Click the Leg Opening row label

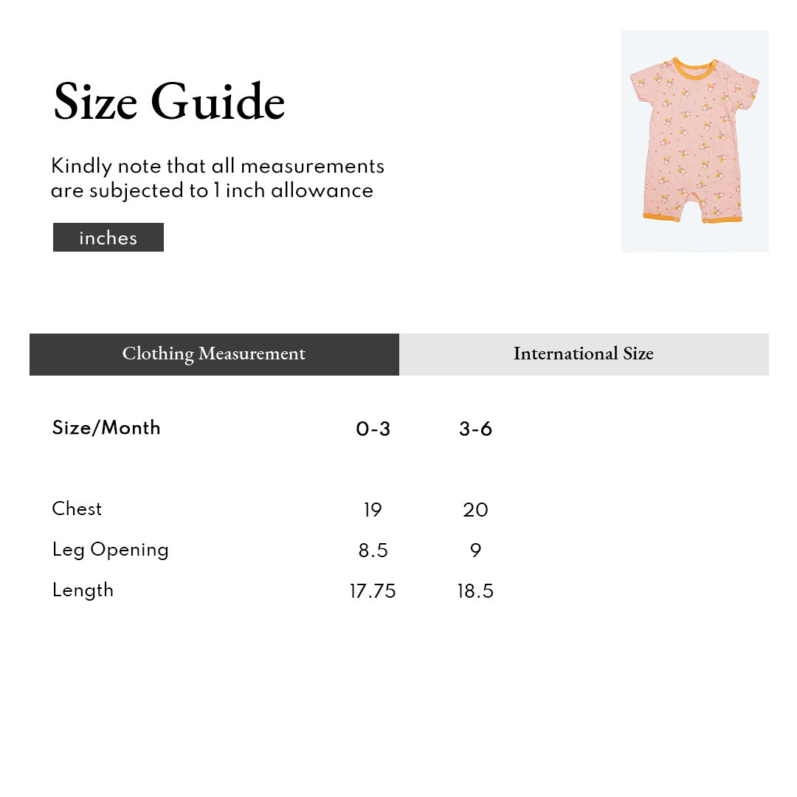point(110,550)
